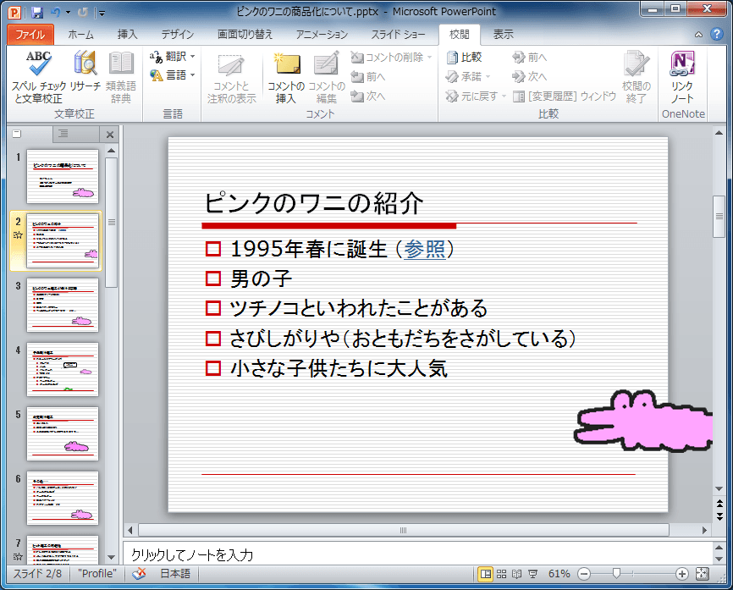
Task: Expand the Delete Comment dropdown arrow
Action: coord(429,58)
